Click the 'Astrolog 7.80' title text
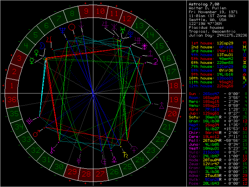Image resolution: width=249 pixels, height=187 pixels. click(204, 4)
